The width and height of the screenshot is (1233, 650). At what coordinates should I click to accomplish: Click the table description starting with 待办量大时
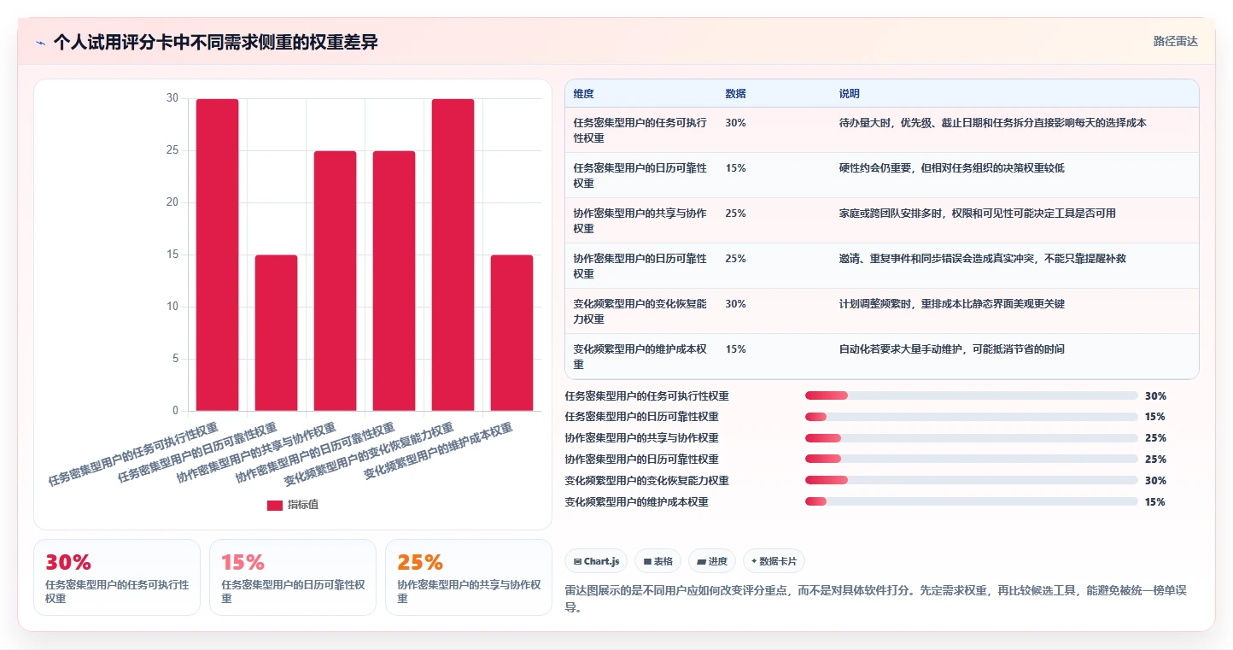coord(992,123)
